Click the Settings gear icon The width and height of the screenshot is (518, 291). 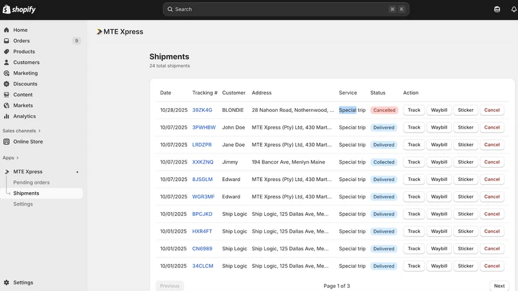tap(6, 283)
